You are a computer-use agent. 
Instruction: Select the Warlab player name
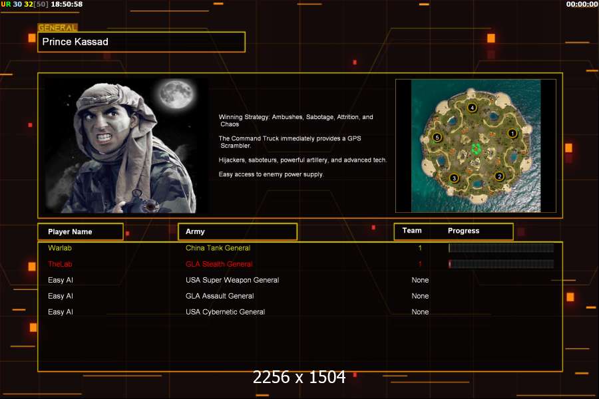pyautogui.click(x=60, y=248)
